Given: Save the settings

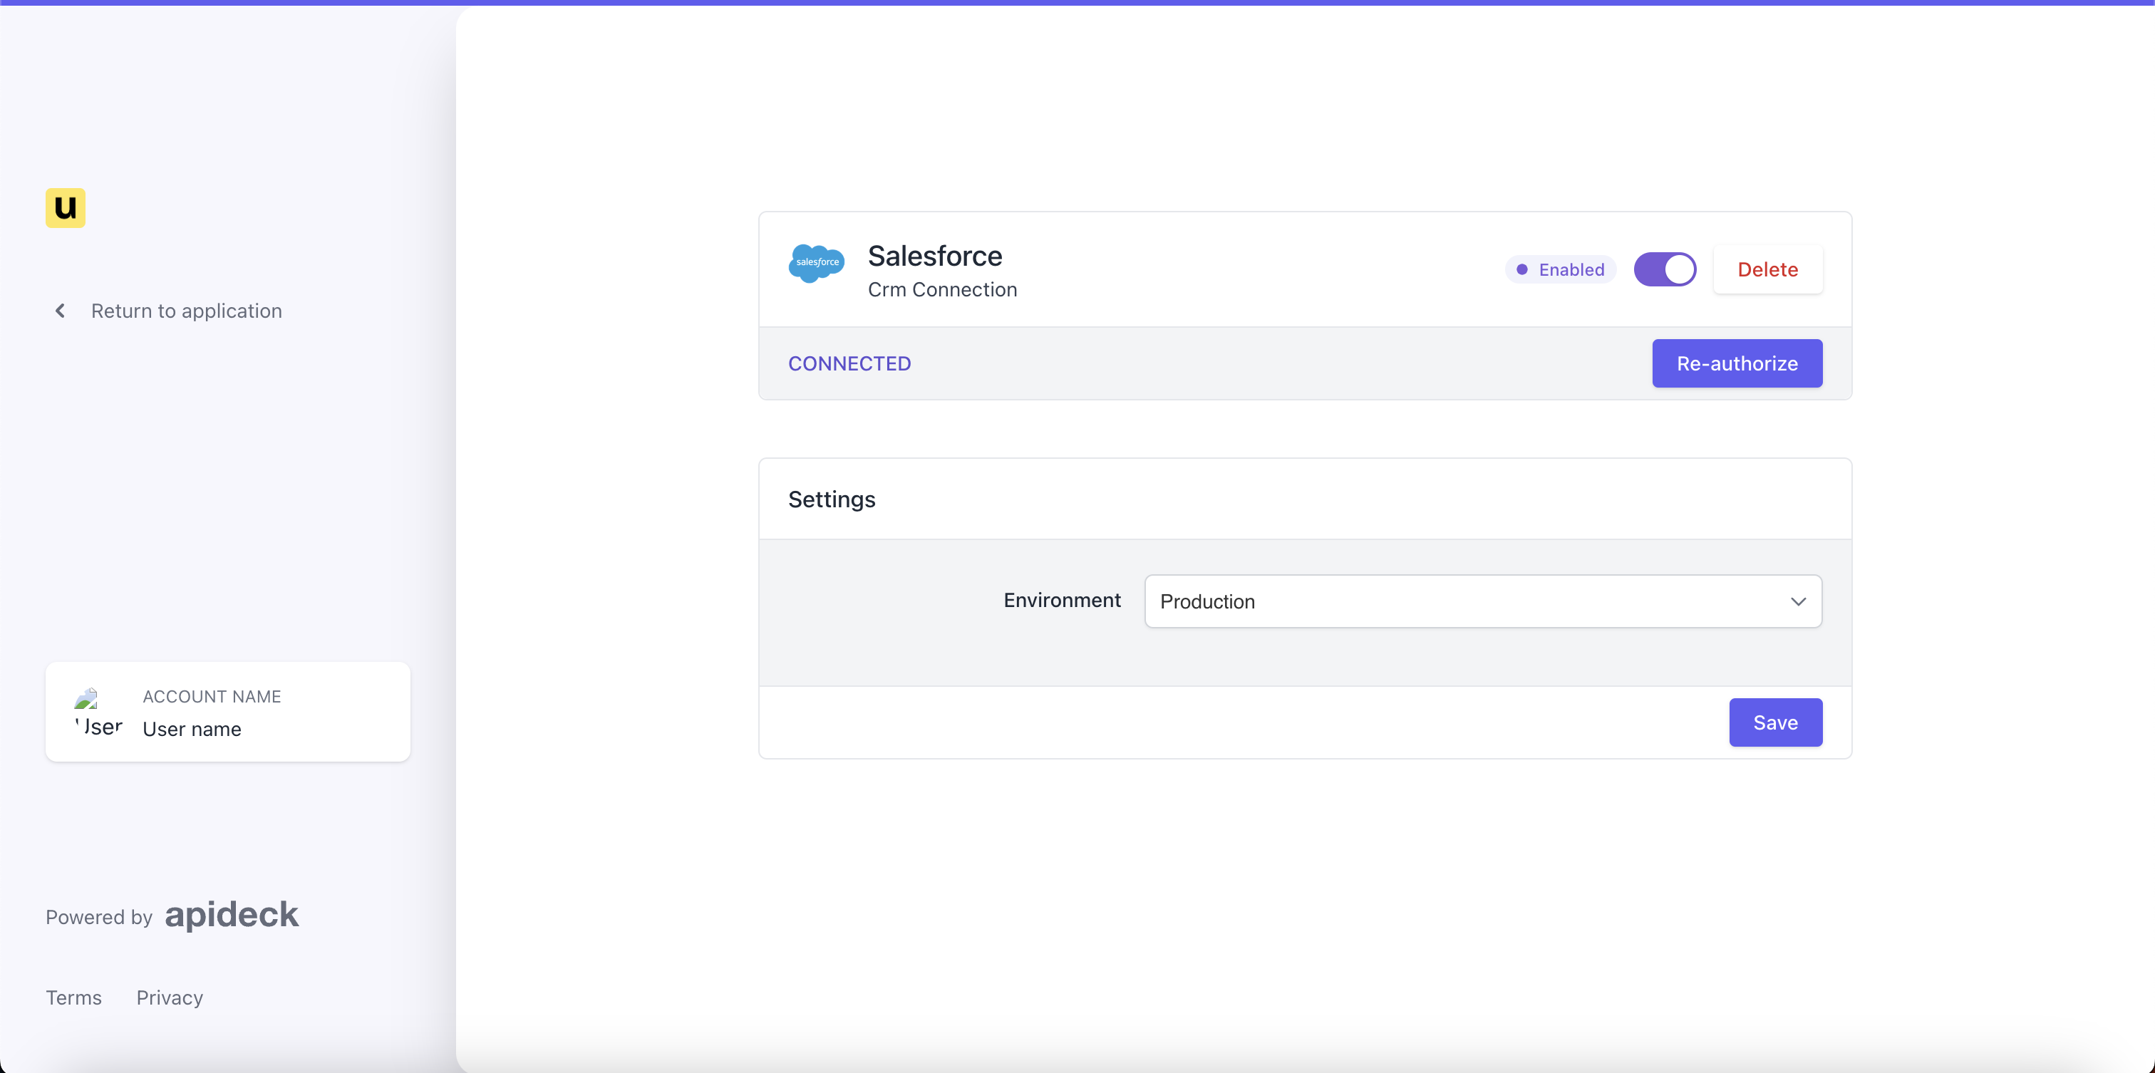Looking at the screenshot, I should [1774, 722].
